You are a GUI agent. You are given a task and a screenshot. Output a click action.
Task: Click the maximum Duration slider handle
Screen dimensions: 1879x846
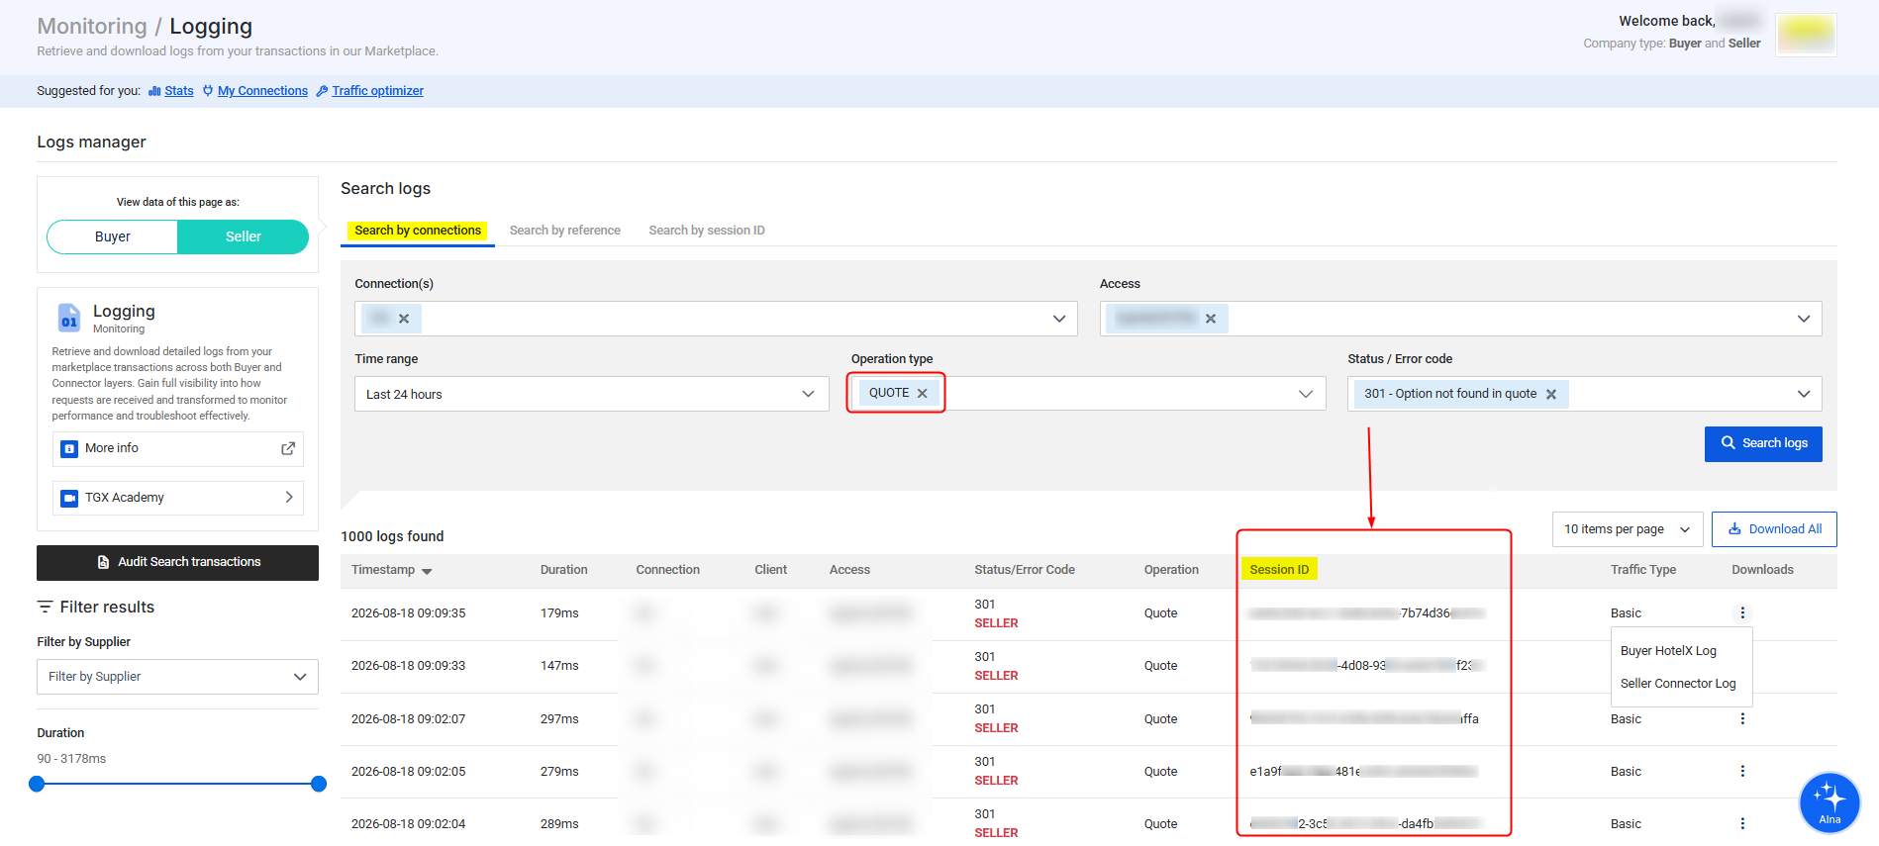(319, 784)
